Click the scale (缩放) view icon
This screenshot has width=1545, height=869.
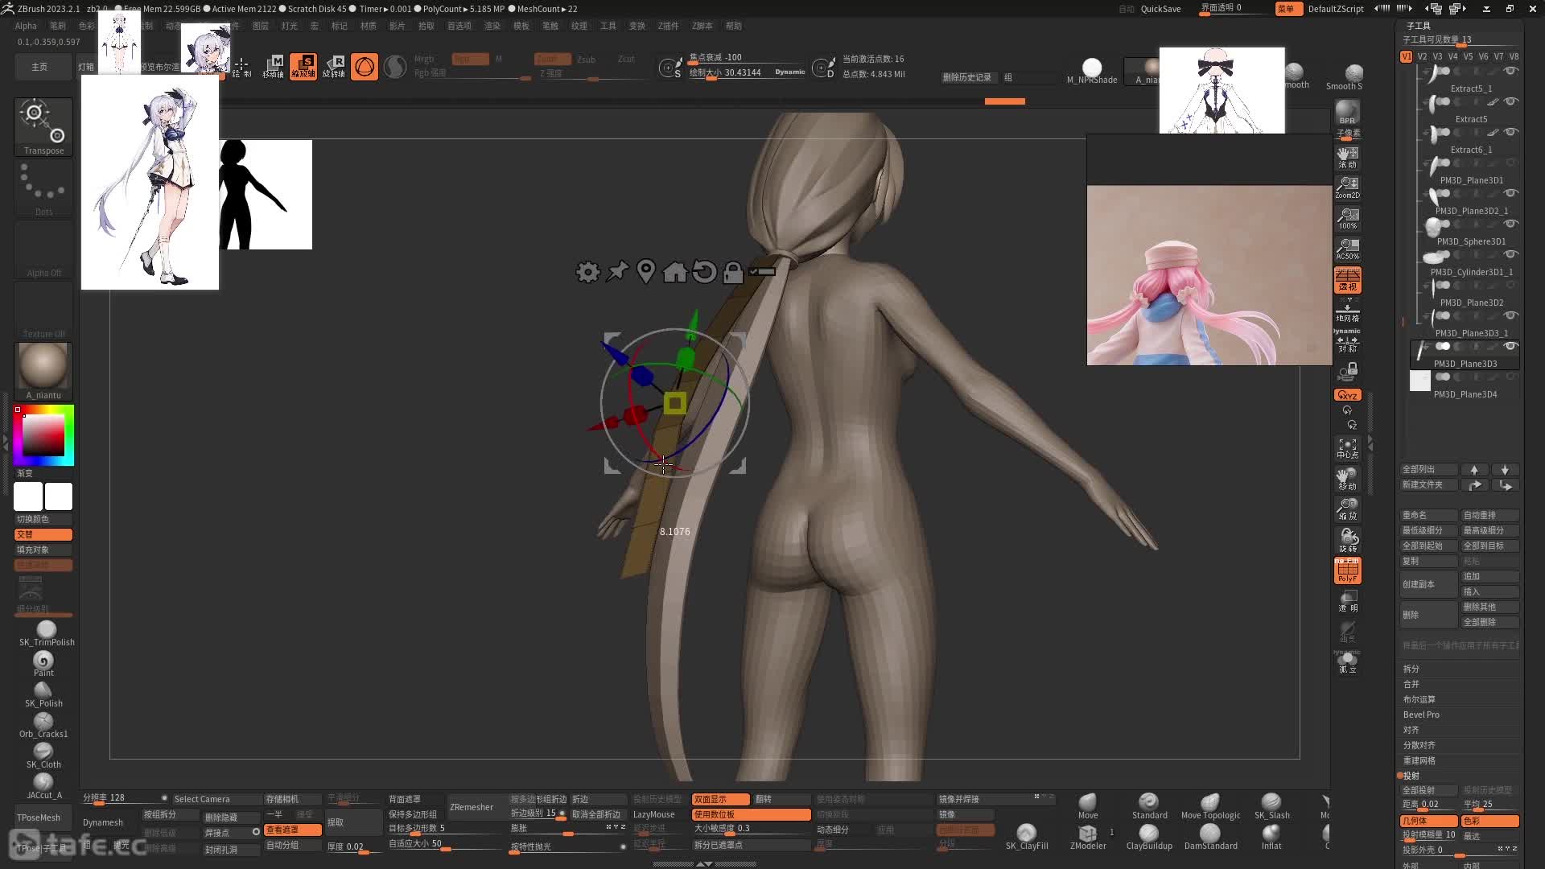[1347, 509]
